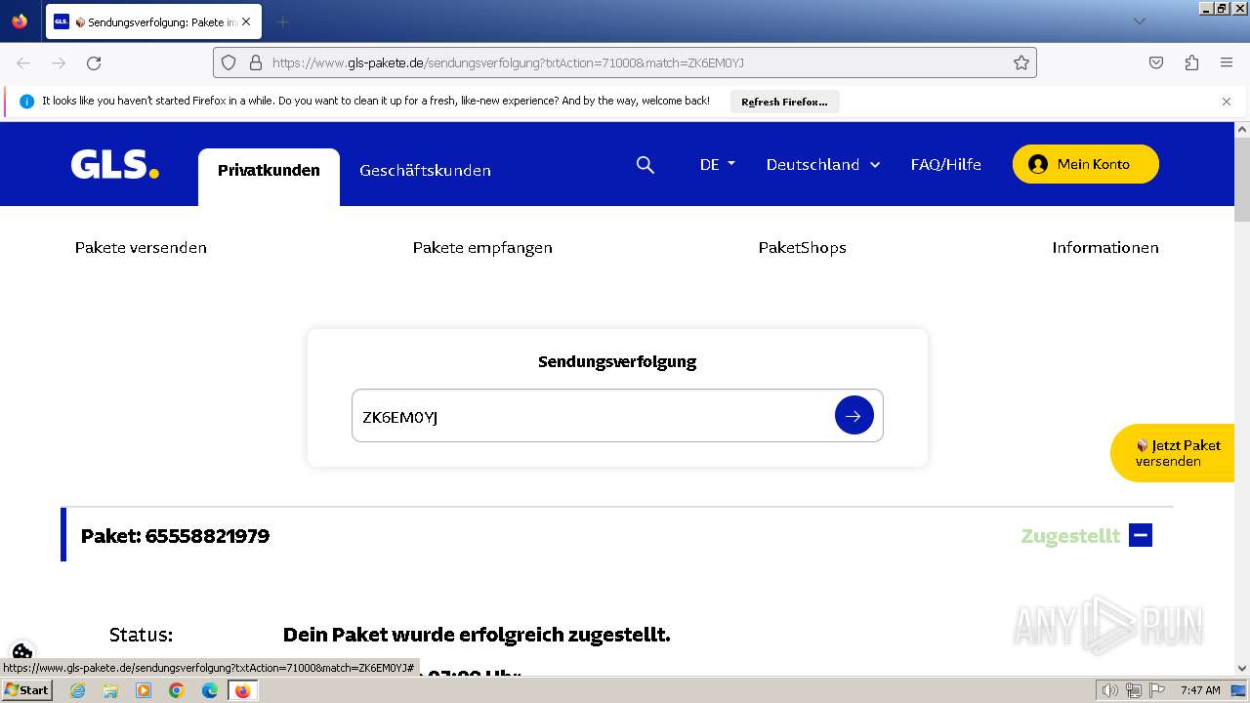Viewport: 1250px width, 703px height.
Task: Select Firefox in the taskbar
Action: [x=242, y=690]
